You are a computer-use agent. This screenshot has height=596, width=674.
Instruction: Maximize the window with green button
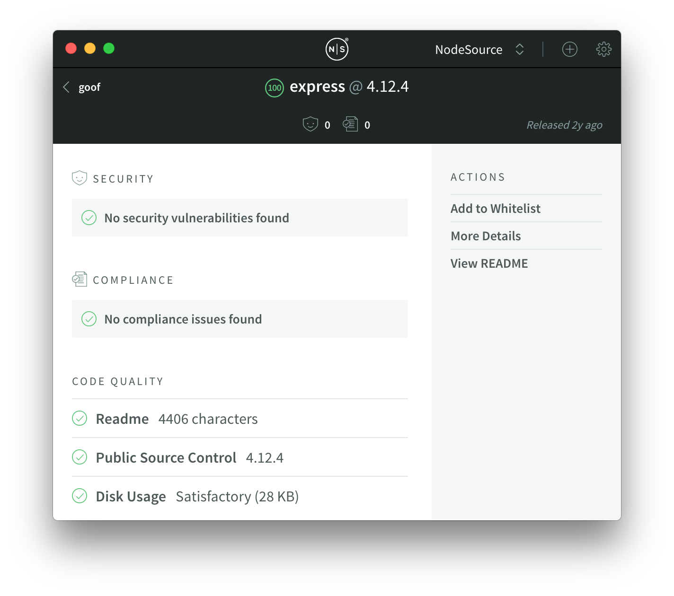[x=109, y=48]
